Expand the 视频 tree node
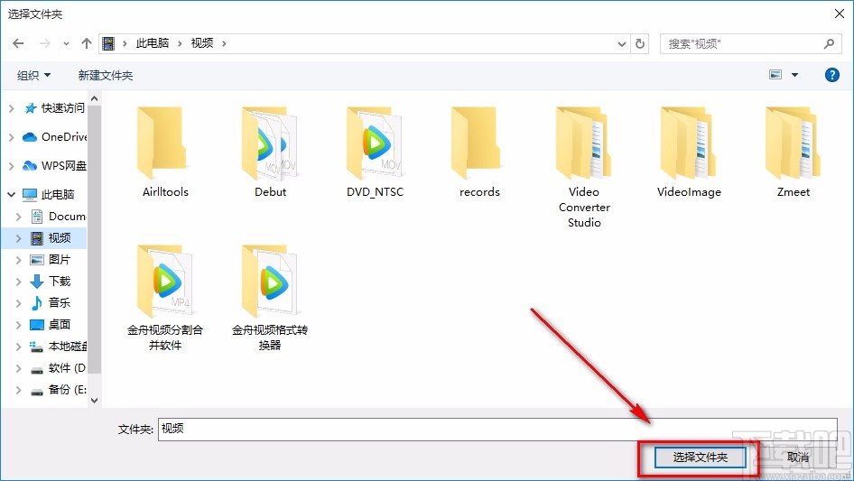854x481 pixels. (19, 238)
